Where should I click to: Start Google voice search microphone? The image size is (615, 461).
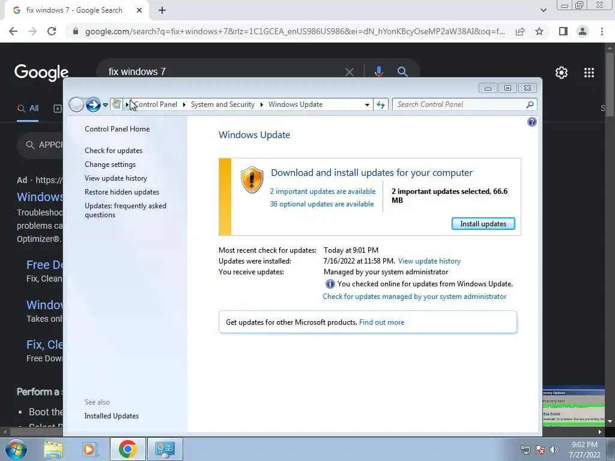[x=378, y=71]
